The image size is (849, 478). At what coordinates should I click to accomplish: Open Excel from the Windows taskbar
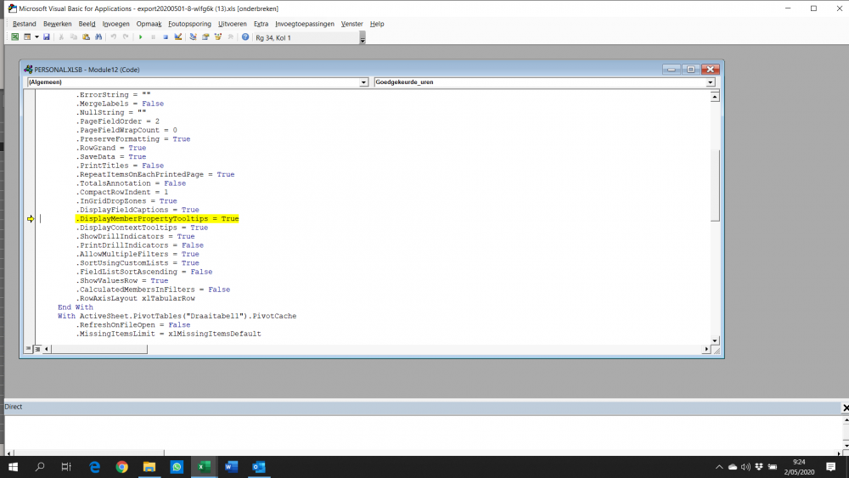tap(204, 467)
